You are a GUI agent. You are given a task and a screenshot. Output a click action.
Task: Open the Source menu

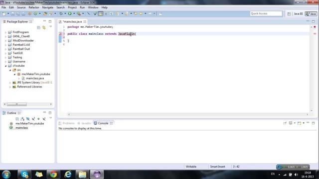21,7
